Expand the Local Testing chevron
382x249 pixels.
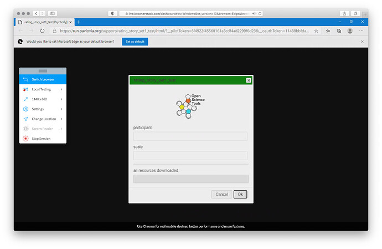click(61, 89)
